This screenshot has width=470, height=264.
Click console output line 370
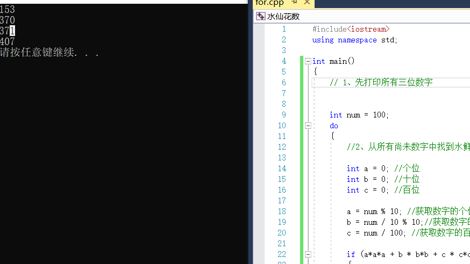(7, 20)
